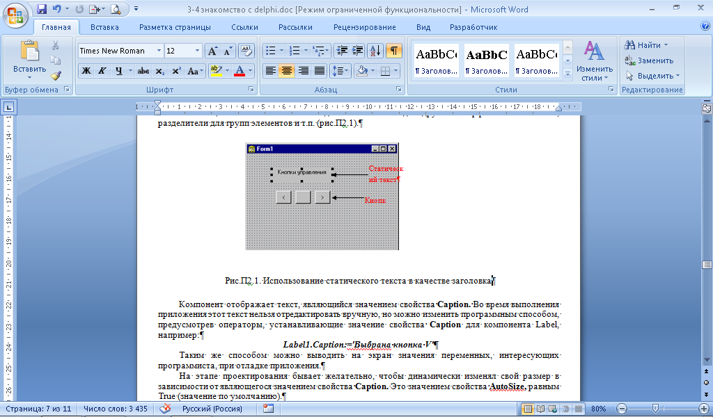713x417 pixels.
Task: Open the Times New Roman font dropdown
Action: [x=159, y=51]
